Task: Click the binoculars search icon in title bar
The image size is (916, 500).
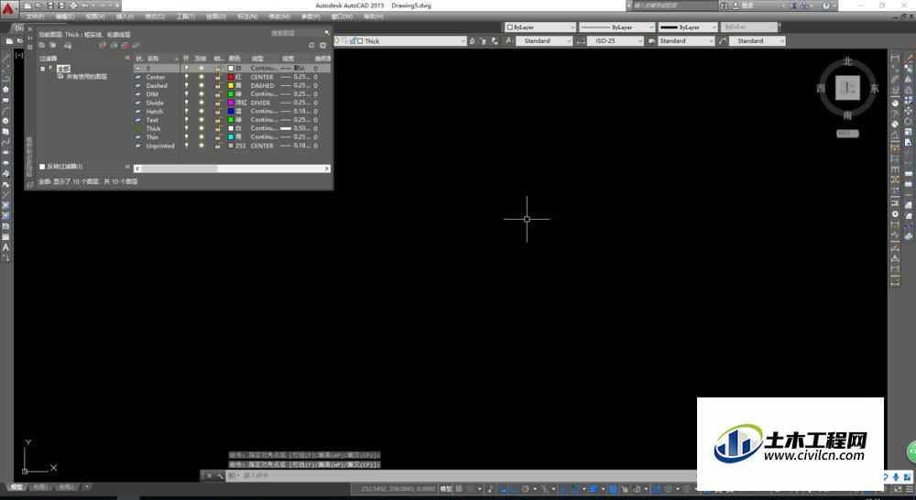Action: tap(725, 5)
